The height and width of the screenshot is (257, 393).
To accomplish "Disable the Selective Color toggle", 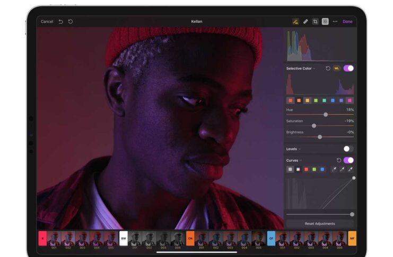I will pos(348,68).
